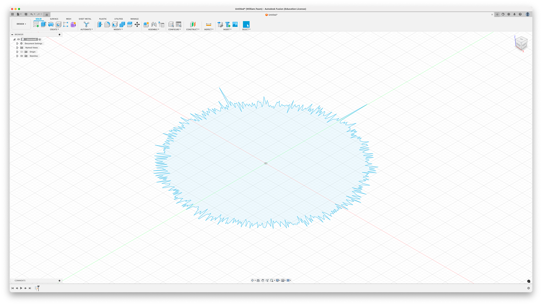
Task: Toggle visibility eye of Unsaved component
Action: [19, 39]
